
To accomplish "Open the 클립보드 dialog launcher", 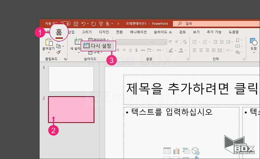I will pyautogui.click(x=65, y=59).
